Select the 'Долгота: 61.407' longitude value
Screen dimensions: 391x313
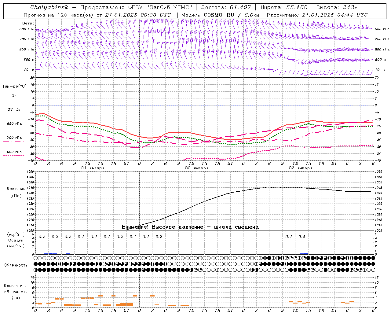click(226, 7)
